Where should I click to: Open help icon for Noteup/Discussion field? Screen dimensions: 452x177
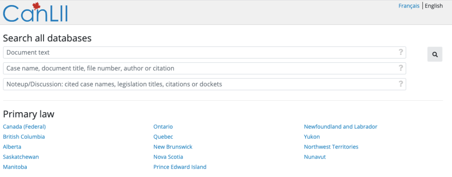pos(401,84)
